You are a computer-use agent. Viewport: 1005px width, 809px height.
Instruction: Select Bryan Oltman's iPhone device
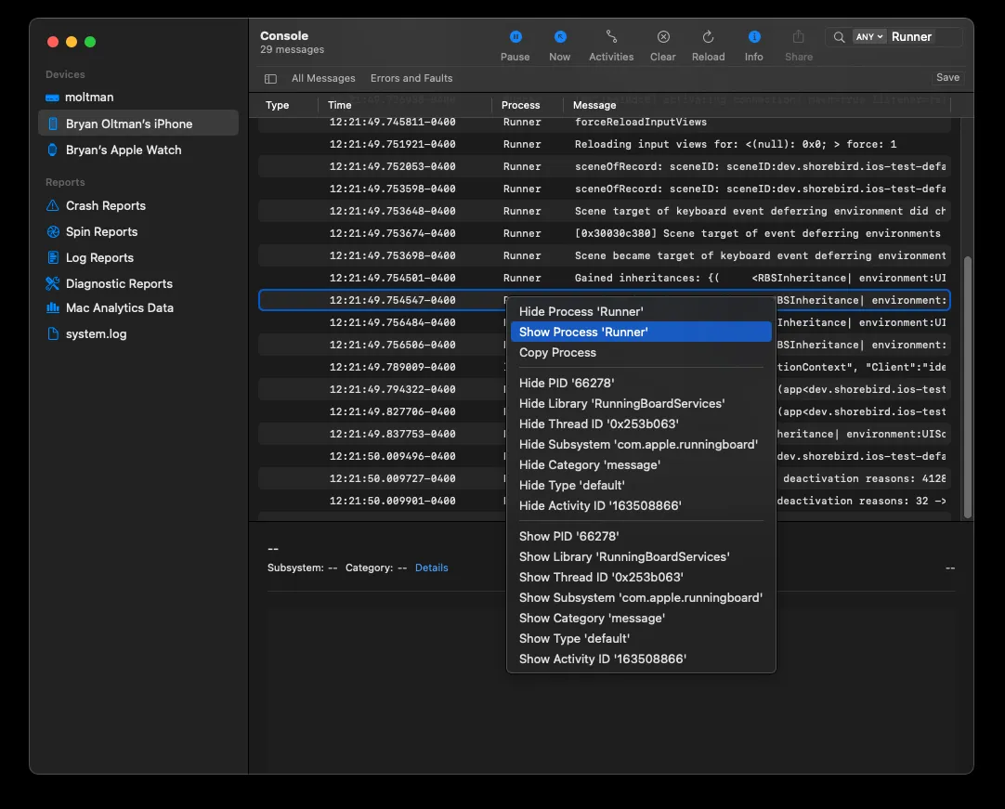pos(137,124)
